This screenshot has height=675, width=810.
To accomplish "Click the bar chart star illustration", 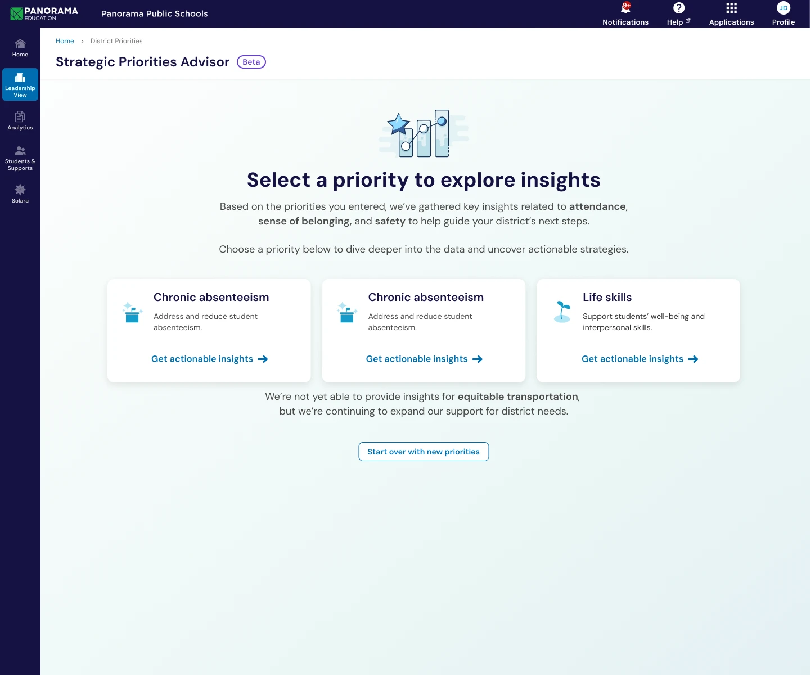I will 424,133.
